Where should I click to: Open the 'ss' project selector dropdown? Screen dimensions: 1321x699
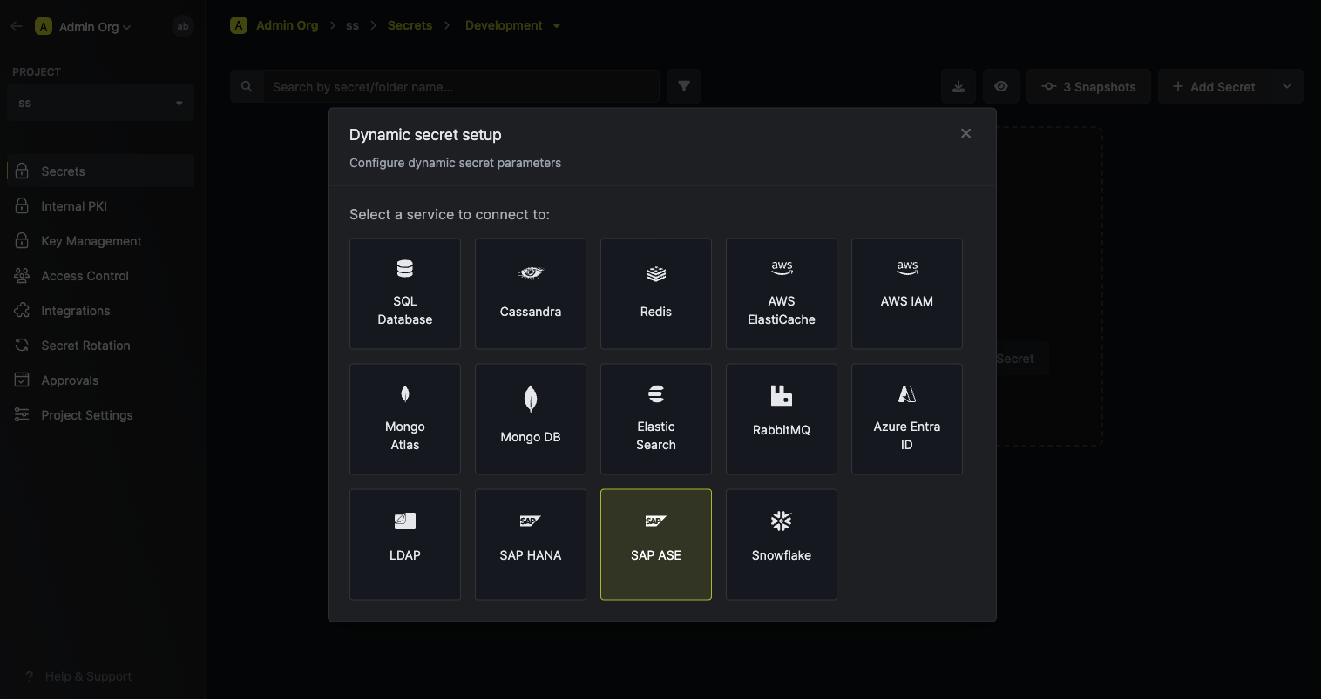[x=101, y=103]
